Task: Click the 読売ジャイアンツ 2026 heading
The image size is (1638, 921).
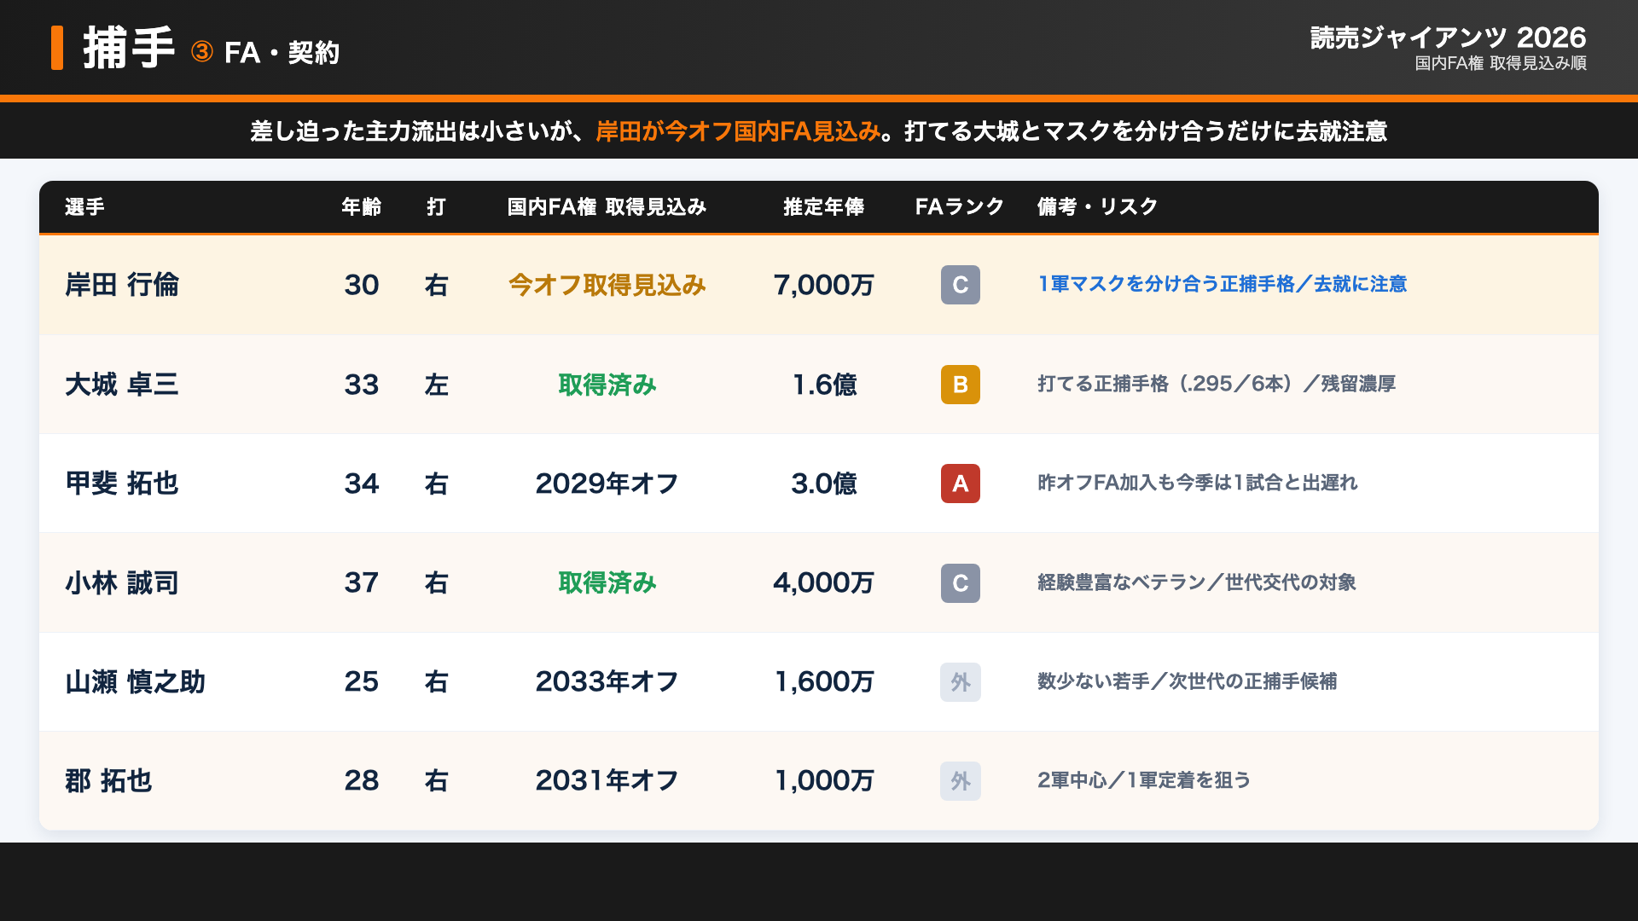Action: point(1448,38)
